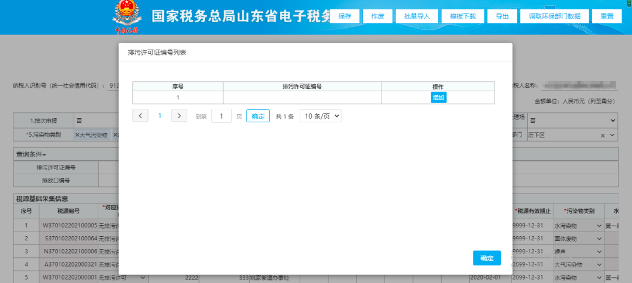Open 水污染物 dropdown in row W370102202100005
Image resolution: width=632 pixels, height=283 pixels.
(578, 226)
